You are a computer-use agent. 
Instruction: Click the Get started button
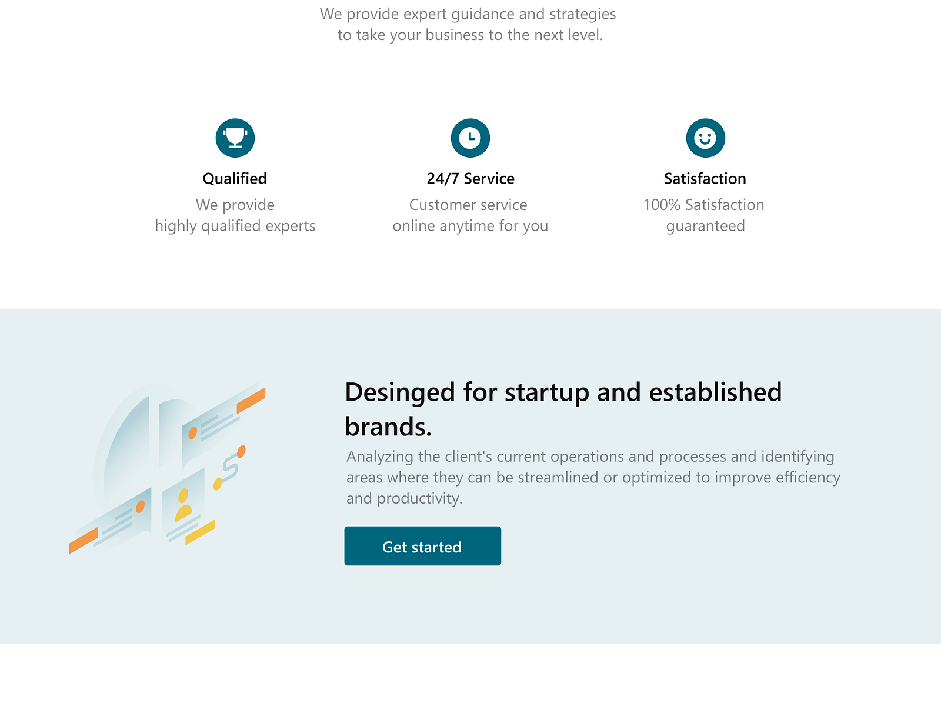(x=422, y=546)
